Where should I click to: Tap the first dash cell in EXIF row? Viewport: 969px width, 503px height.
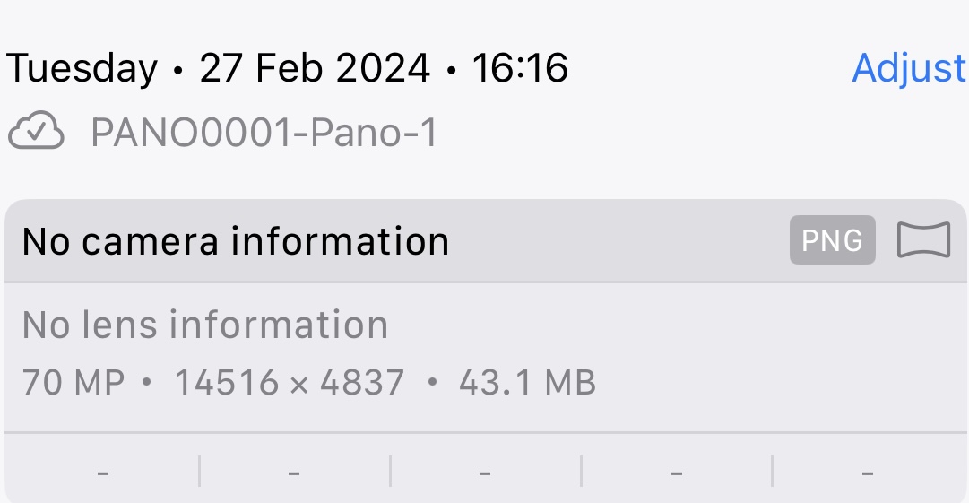[103, 473]
